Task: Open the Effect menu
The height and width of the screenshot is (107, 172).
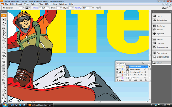Action: coord(48,4)
